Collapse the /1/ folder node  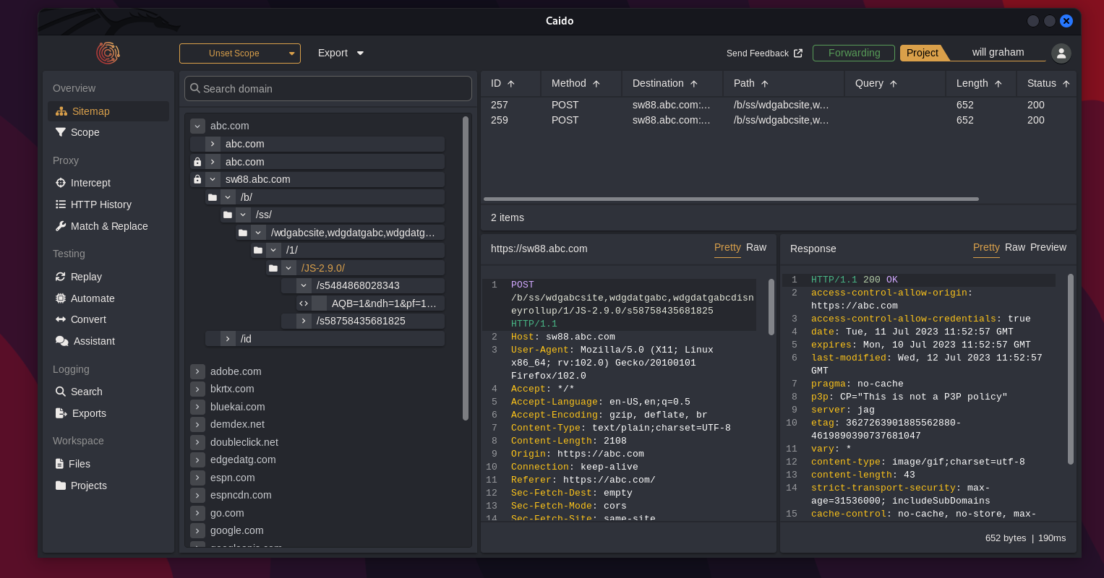273,250
